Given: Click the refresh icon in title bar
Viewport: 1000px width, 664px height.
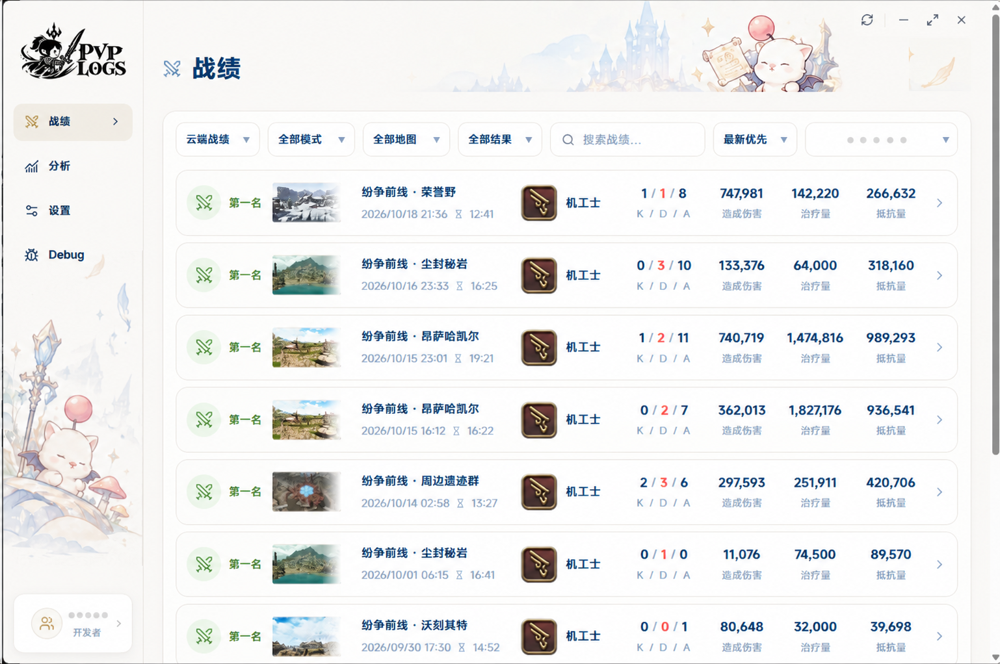Looking at the screenshot, I should (867, 20).
